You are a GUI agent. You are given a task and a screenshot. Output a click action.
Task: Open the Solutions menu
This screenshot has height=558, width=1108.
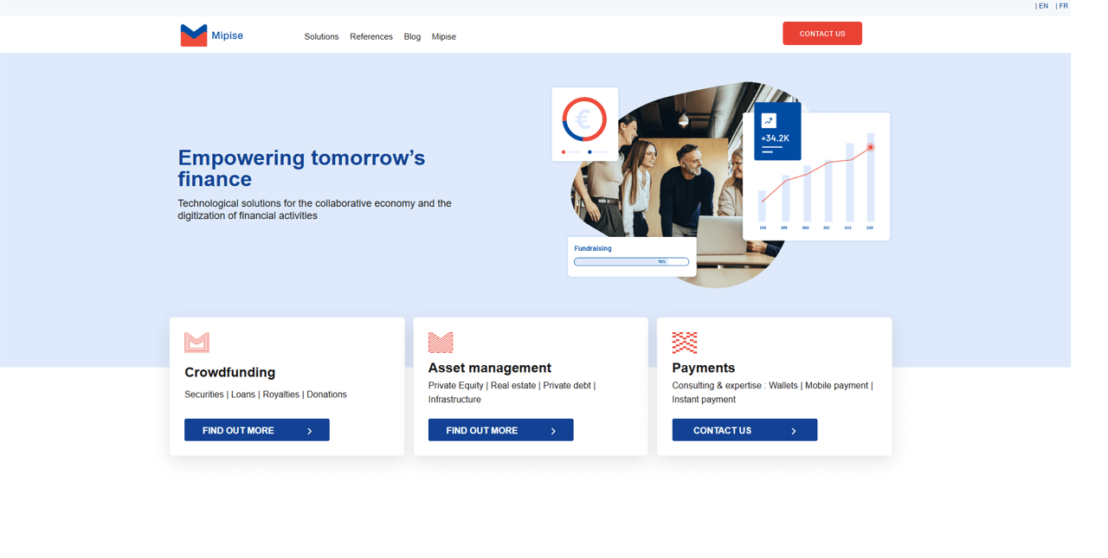click(x=321, y=37)
